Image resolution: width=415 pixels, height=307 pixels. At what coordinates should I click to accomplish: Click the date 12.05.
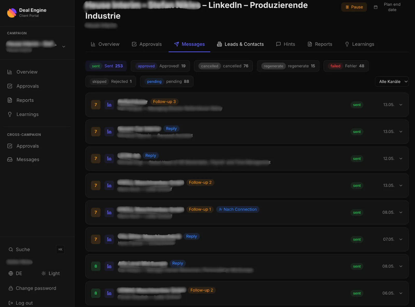(x=389, y=159)
